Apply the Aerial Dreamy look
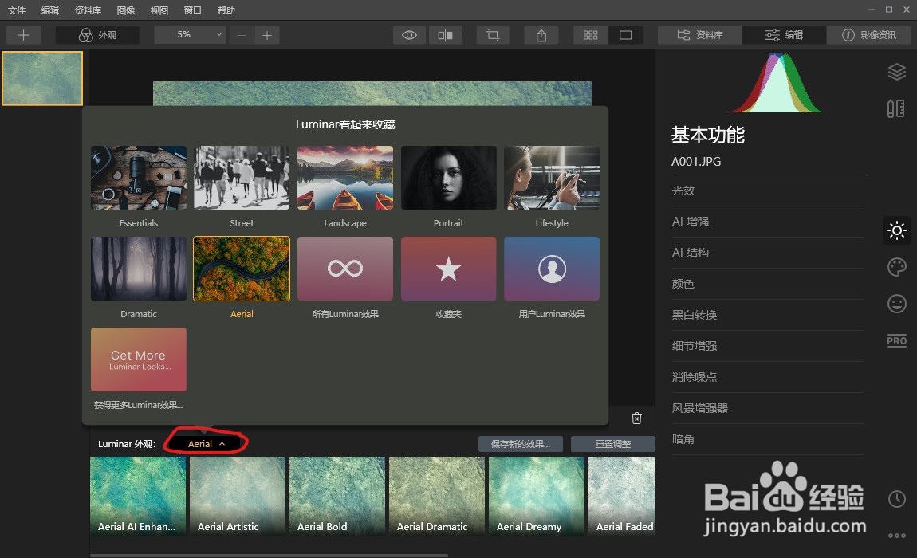This screenshot has width=917, height=558. 537,496
